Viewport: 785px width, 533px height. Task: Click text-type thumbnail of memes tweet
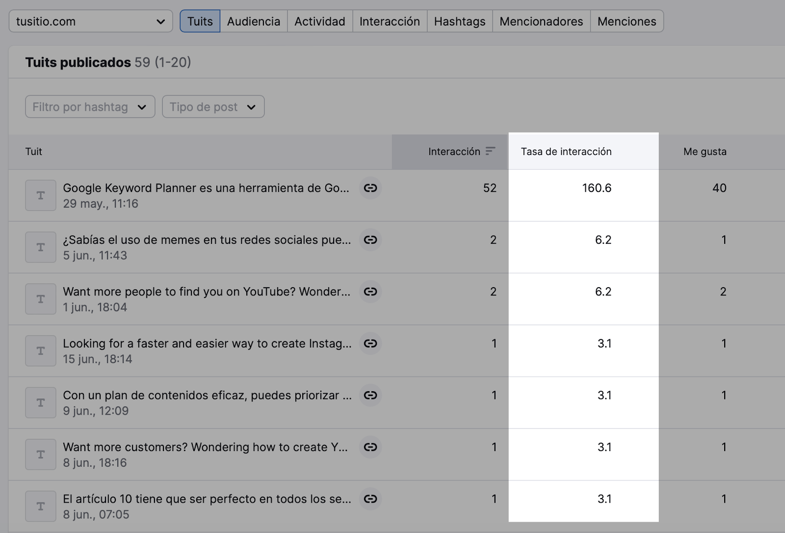[x=41, y=247]
